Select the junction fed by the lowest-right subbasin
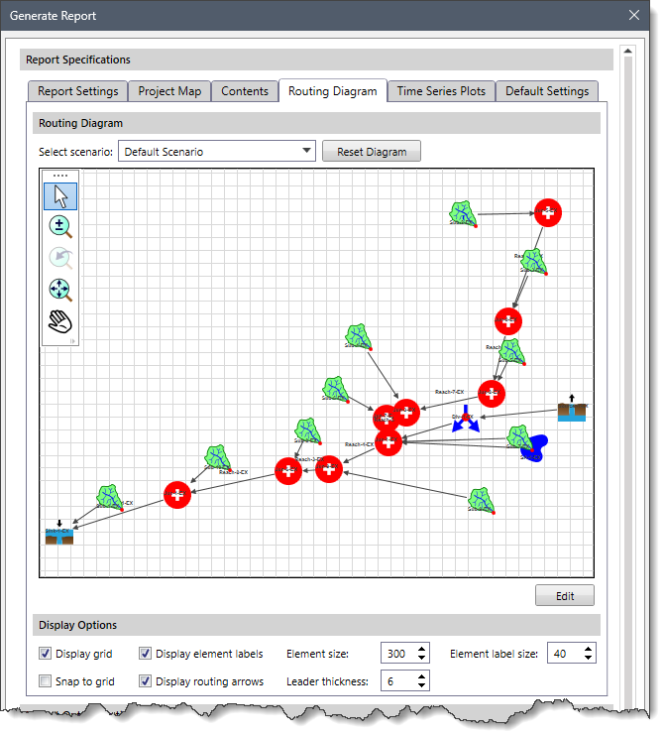This screenshot has width=664, height=734. point(329,469)
